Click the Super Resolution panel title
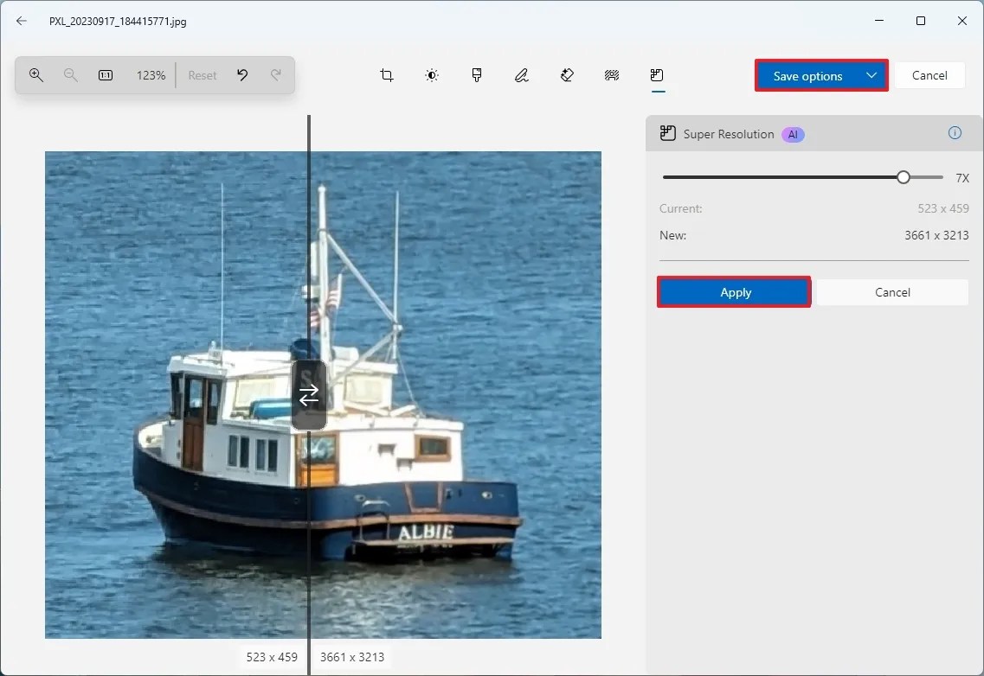Image resolution: width=984 pixels, height=676 pixels. tap(729, 134)
